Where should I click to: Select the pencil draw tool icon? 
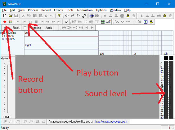pyautogui.click(x=109, y=22)
